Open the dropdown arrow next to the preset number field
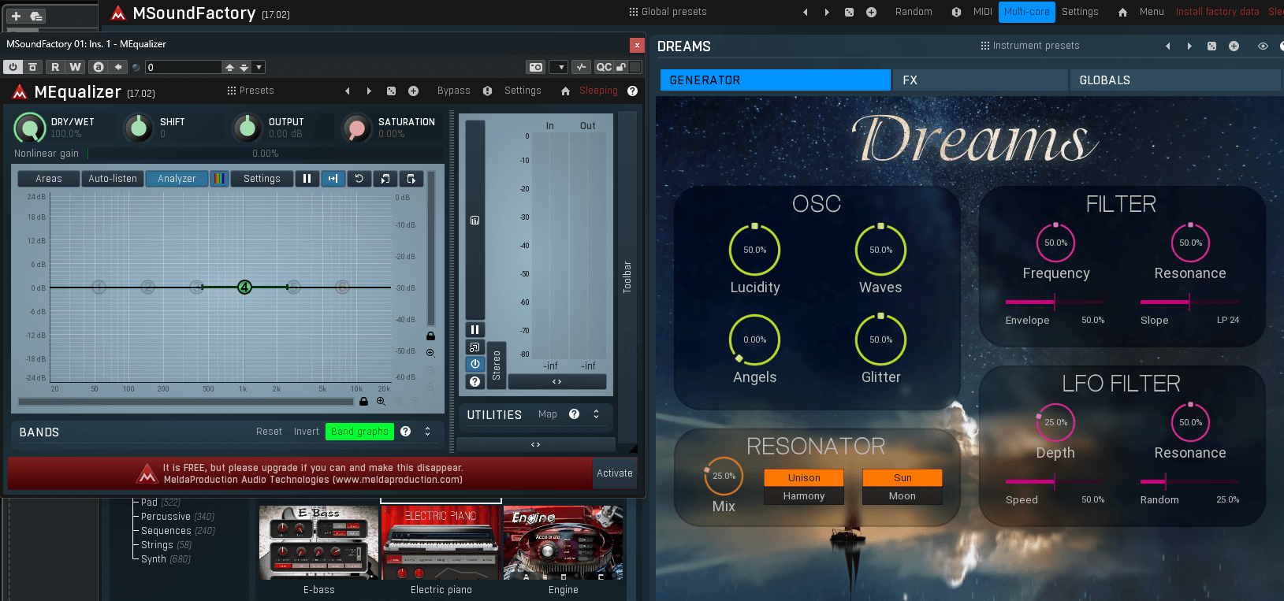The height and width of the screenshot is (601, 1284). coord(259,67)
